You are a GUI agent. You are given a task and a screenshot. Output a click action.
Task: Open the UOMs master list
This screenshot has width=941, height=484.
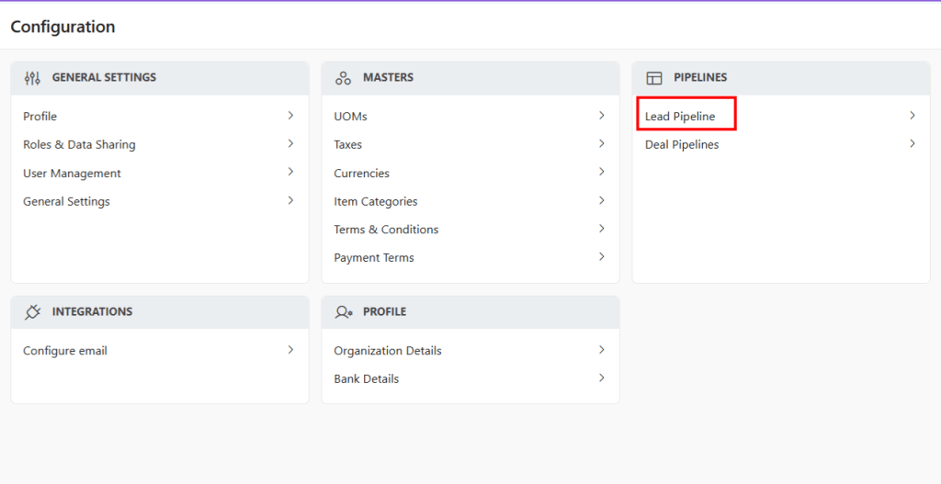point(350,117)
